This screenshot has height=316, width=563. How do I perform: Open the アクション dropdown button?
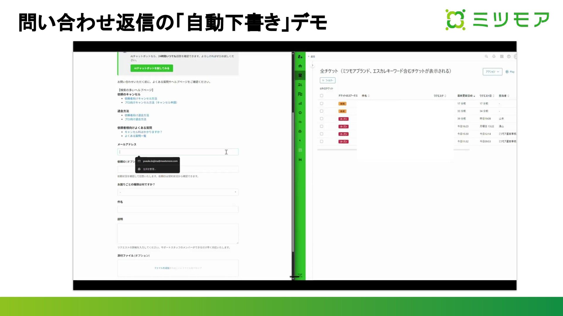(492, 72)
